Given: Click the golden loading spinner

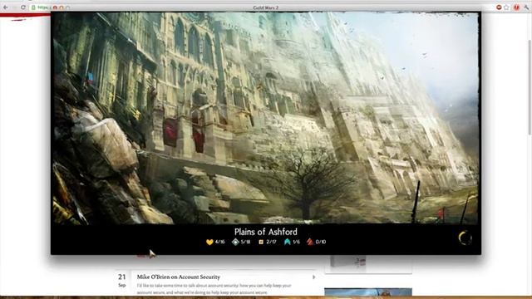Looking at the screenshot, I should click(x=465, y=238).
